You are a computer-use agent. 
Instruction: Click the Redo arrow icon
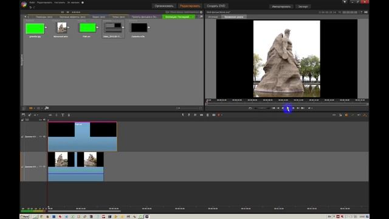coord(34,8)
